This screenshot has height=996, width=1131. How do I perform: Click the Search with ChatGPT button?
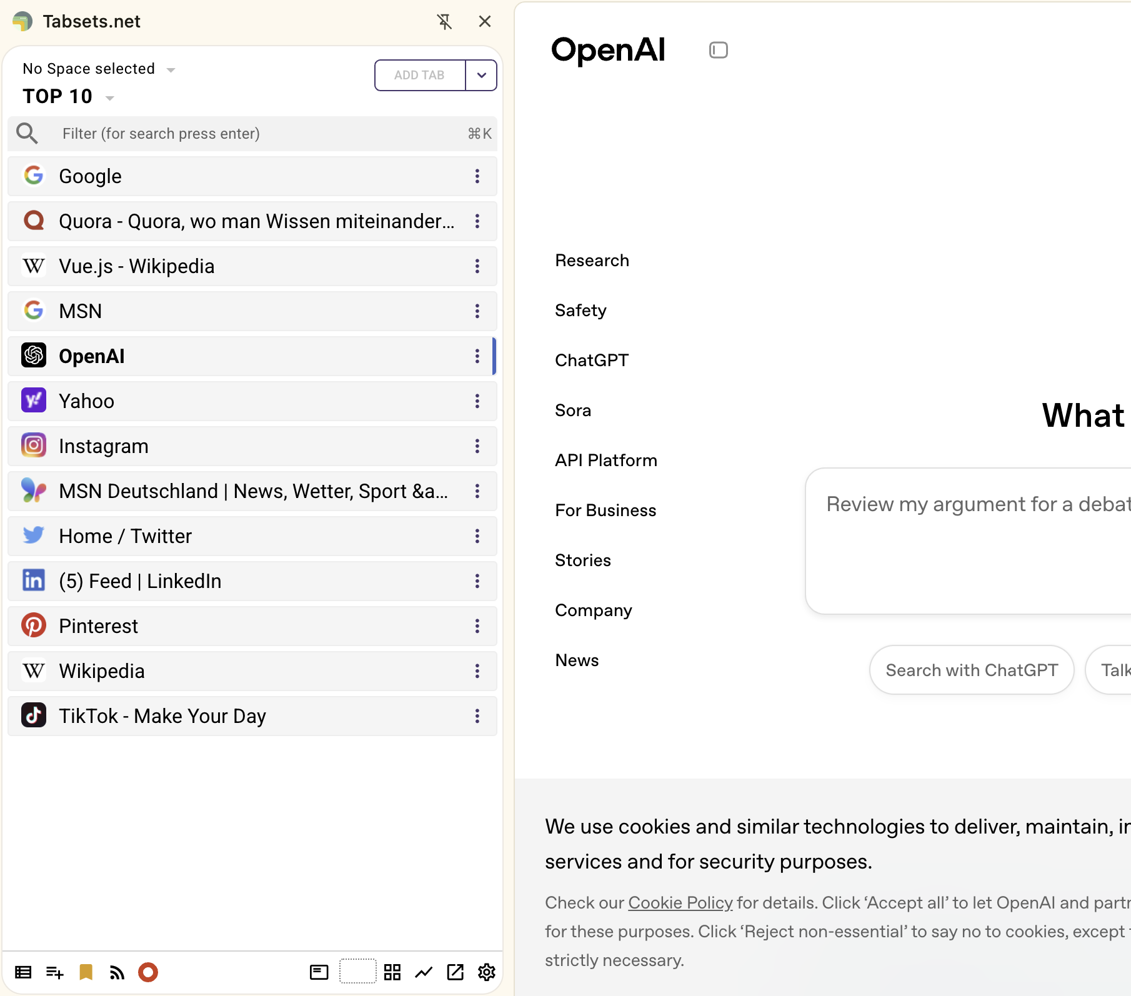click(972, 670)
